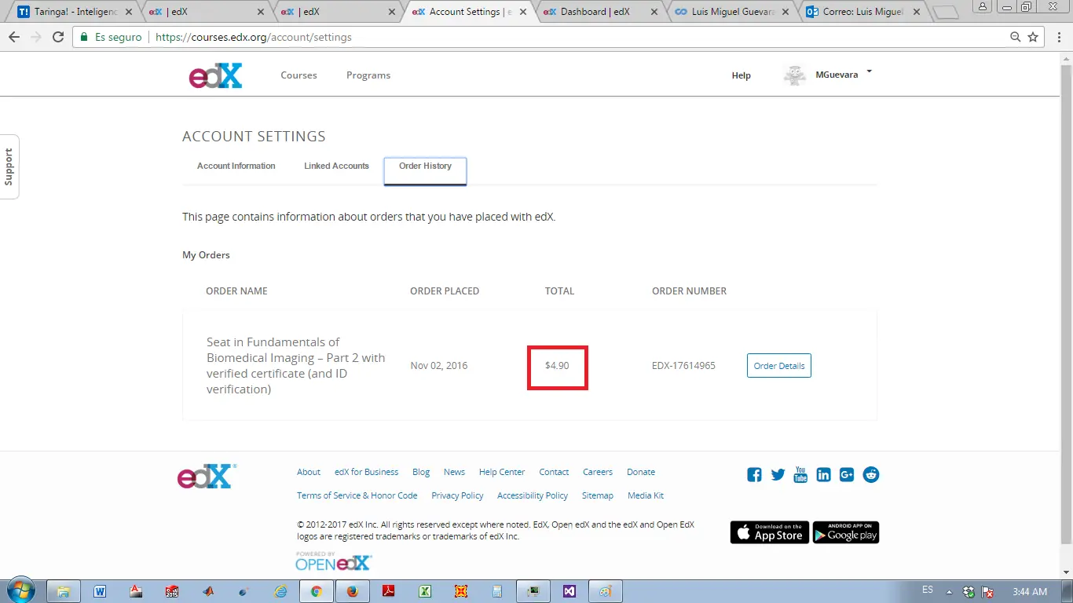The width and height of the screenshot is (1073, 603).
Task: Open the Twitter social icon in footer
Action: pos(778,474)
